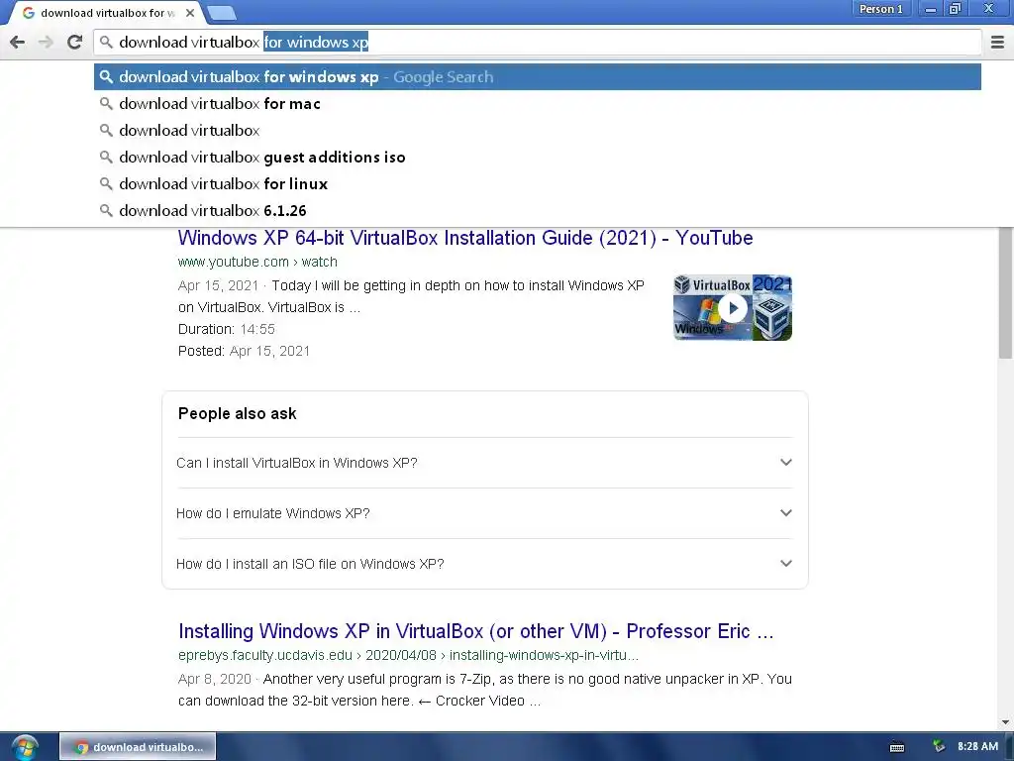Click the on-screen keyboard tray icon
The height and width of the screenshot is (761, 1014).
click(x=897, y=747)
